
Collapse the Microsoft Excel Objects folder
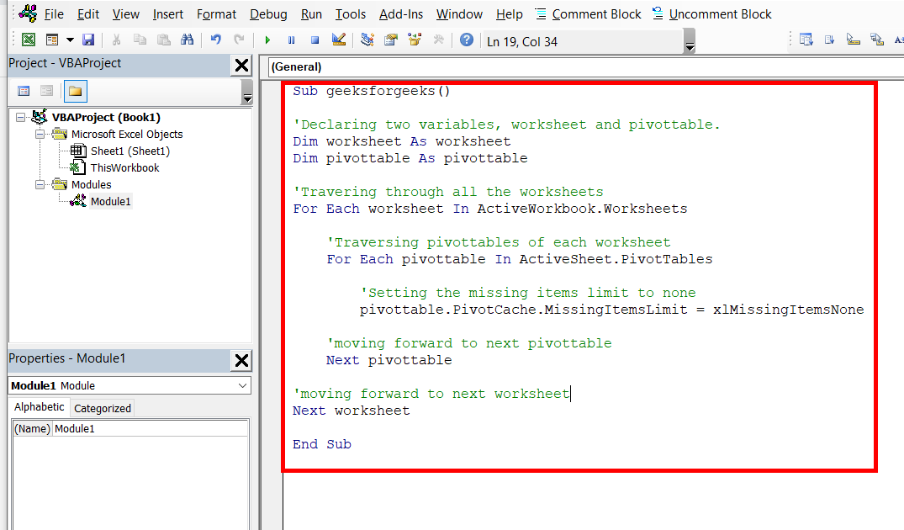click(40, 134)
